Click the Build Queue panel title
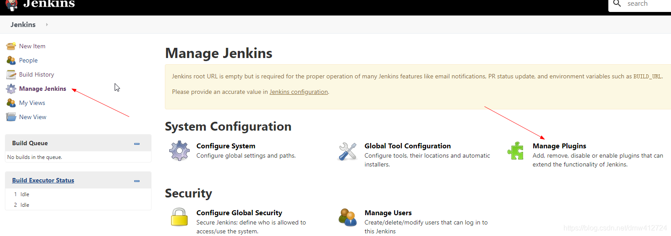This screenshot has width=671, height=236. [30, 143]
